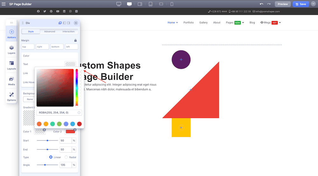Pick the green color swatch

click(x=59, y=124)
